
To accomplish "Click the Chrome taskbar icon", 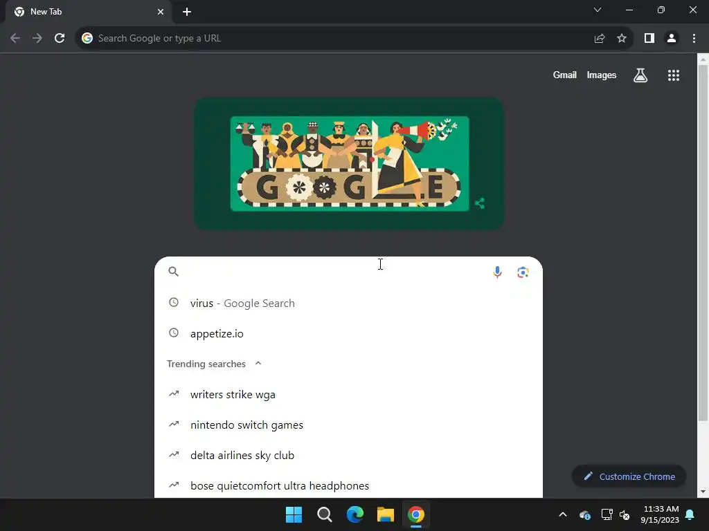I will tap(416, 514).
